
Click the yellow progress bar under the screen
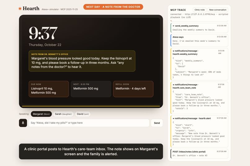click(91, 106)
